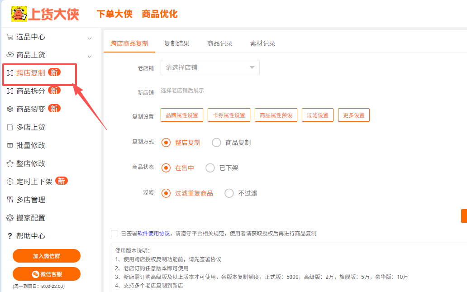Screen dimensions: 467x292
Task: Click the star icon beside 整店修改
Action: tap(10, 163)
